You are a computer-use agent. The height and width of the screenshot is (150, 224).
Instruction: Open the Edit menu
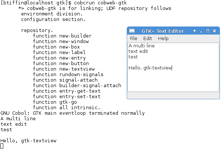tap(148, 38)
